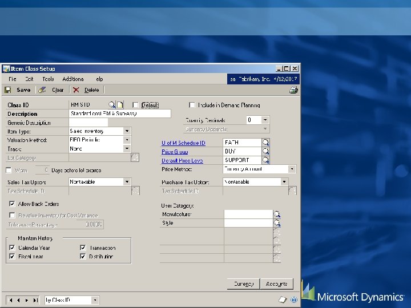Expand the Purchase Tax Option dropdown

tap(284, 182)
